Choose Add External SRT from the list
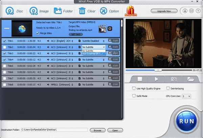The image size is (203, 138). [91, 54]
